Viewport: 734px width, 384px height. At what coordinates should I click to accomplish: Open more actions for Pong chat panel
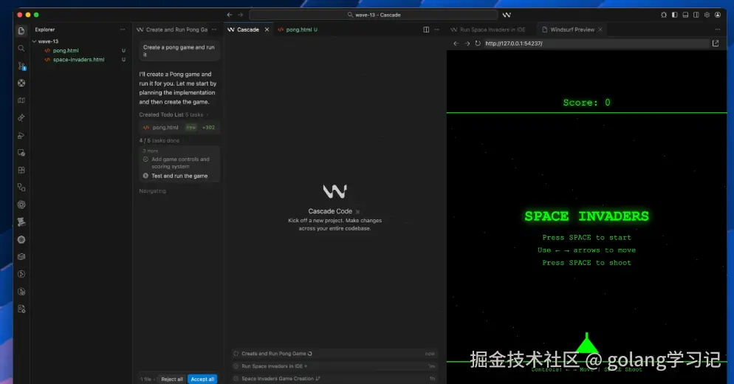[x=214, y=30]
